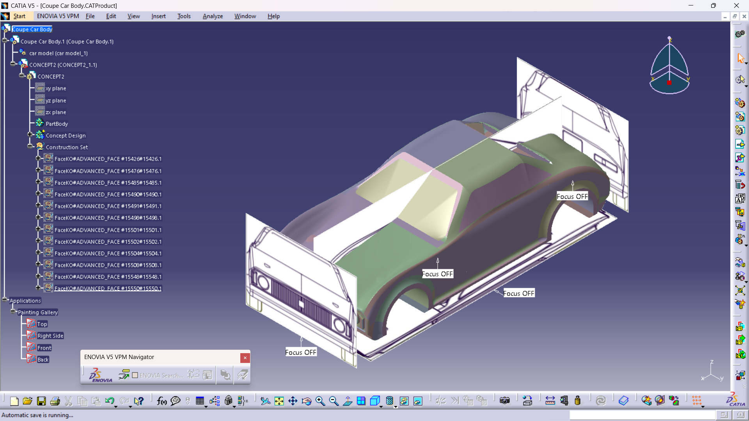Open the Start menu
Image resolution: width=749 pixels, height=421 pixels.
[19, 16]
